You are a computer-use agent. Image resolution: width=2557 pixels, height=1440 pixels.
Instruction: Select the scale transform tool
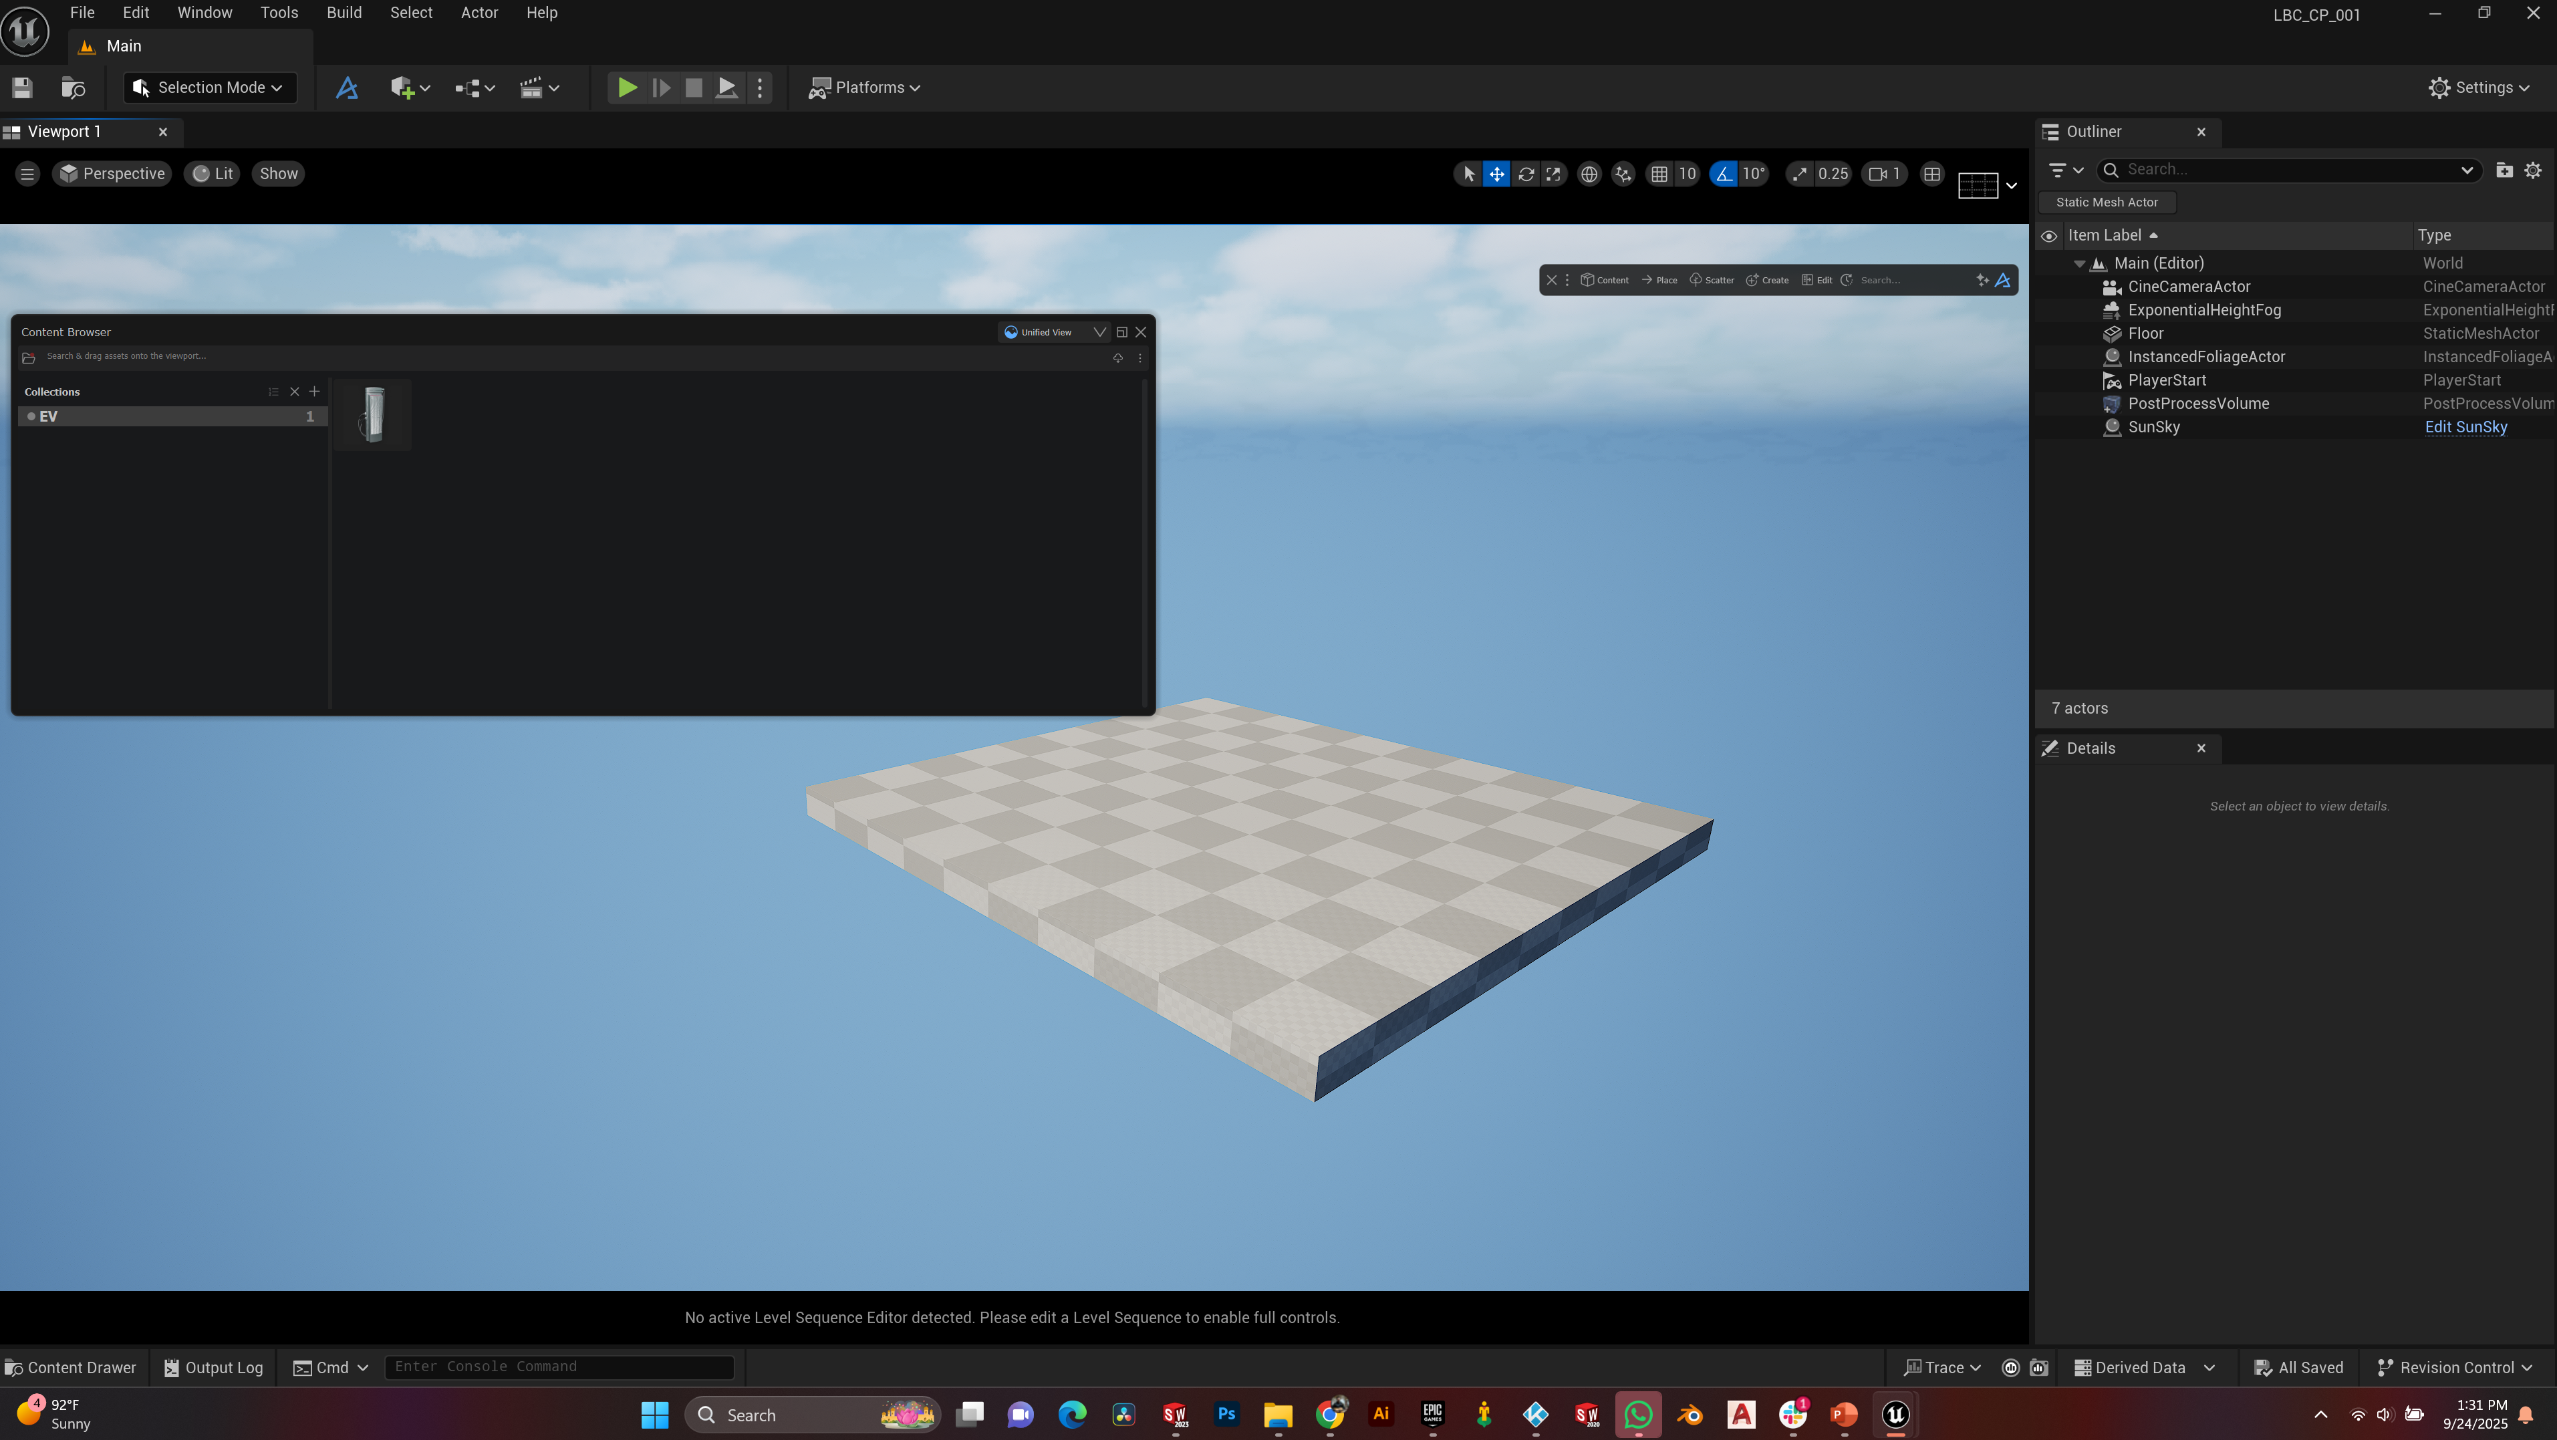pyautogui.click(x=1553, y=174)
